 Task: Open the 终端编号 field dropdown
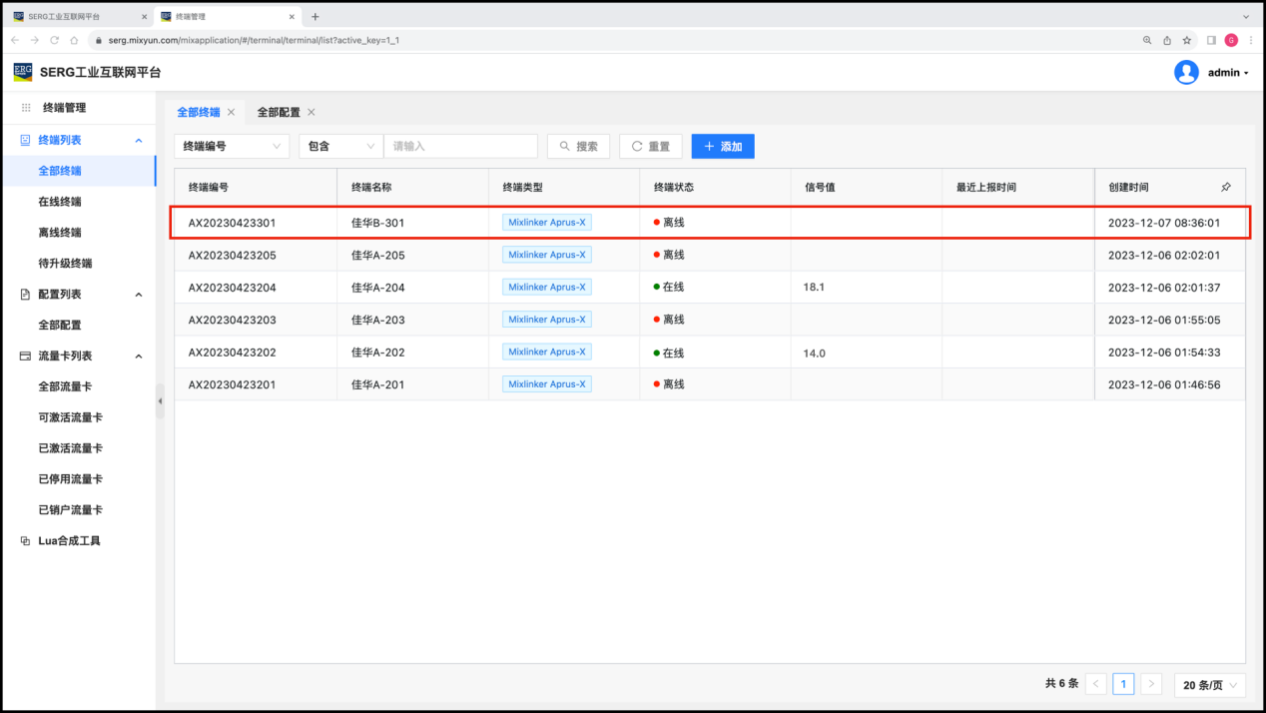(x=232, y=146)
